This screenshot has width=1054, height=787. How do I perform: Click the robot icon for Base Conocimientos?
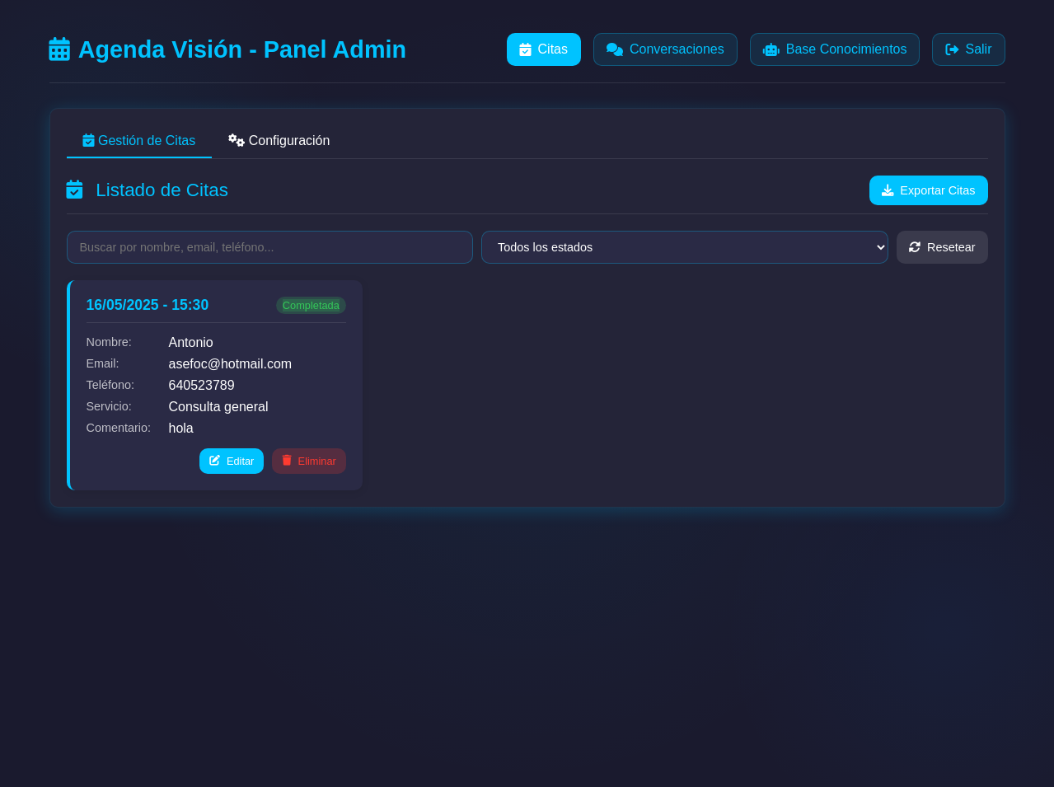tap(771, 49)
